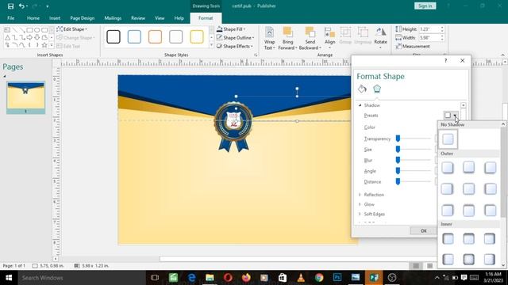508x285 pixels.
Task: Open the Edit Shape dropdown
Action: tap(72, 29)
